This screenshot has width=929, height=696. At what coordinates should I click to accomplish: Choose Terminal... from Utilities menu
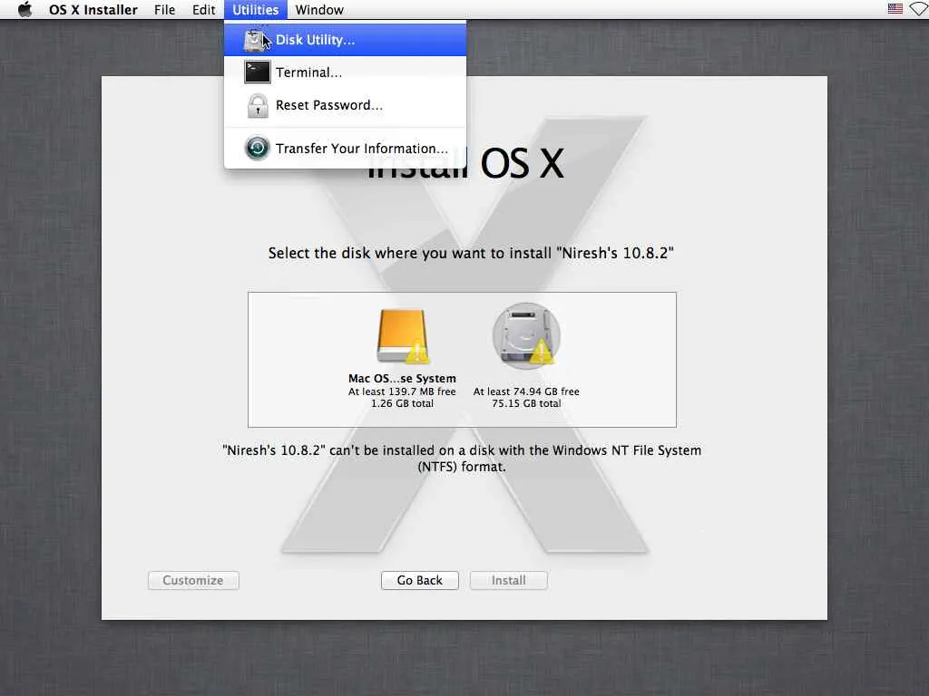coord(345,72)
